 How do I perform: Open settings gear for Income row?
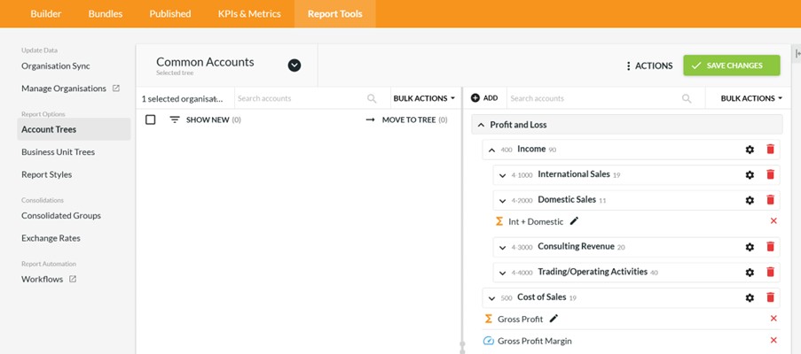750,150
